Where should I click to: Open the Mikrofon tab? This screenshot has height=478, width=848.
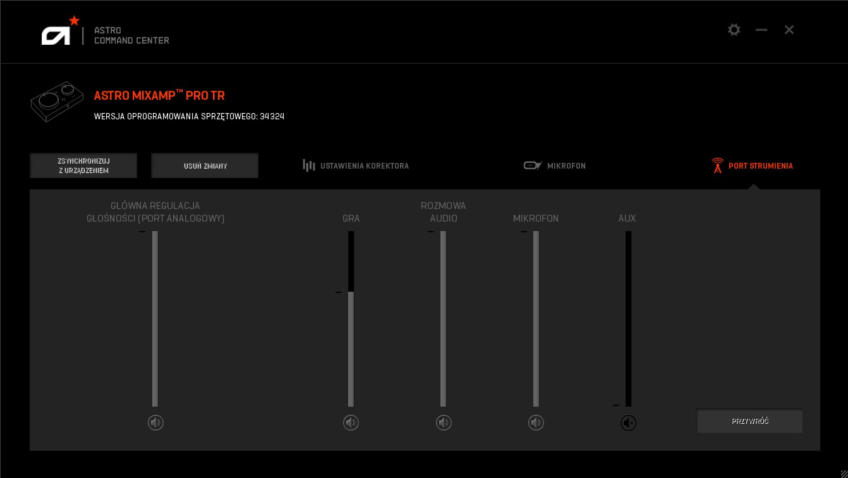pos(566,166)
